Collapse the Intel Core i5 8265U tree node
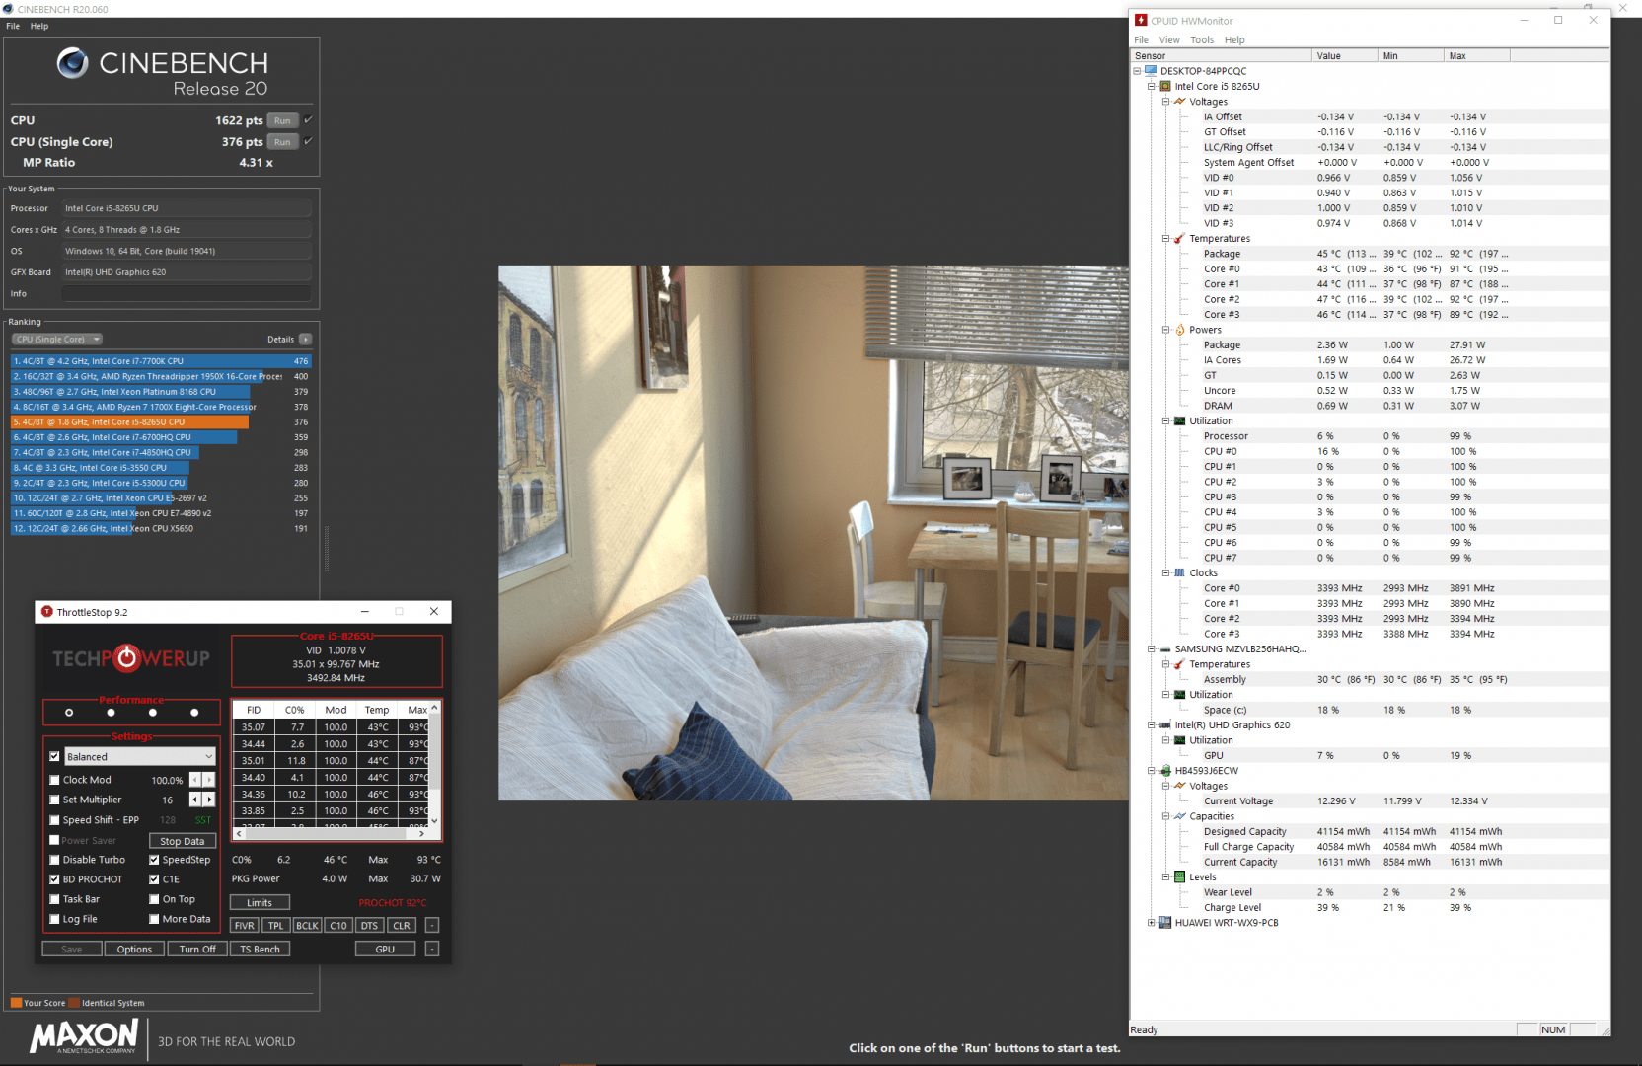 coord(1152,86)
